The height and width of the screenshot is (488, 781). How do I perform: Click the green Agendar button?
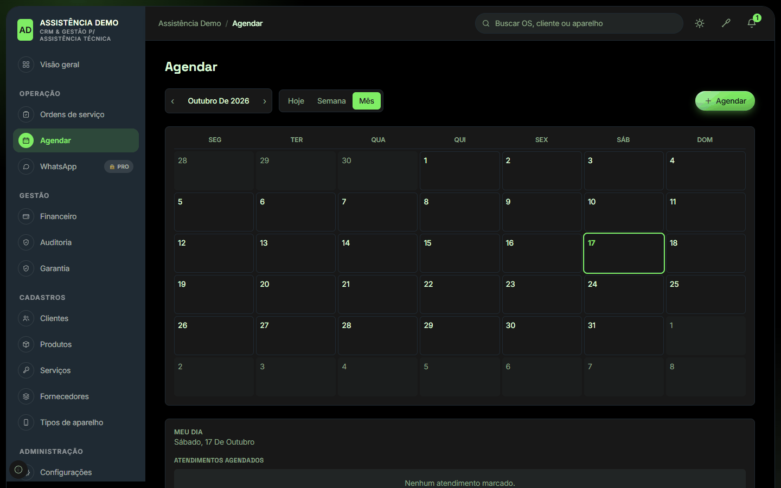725,101
